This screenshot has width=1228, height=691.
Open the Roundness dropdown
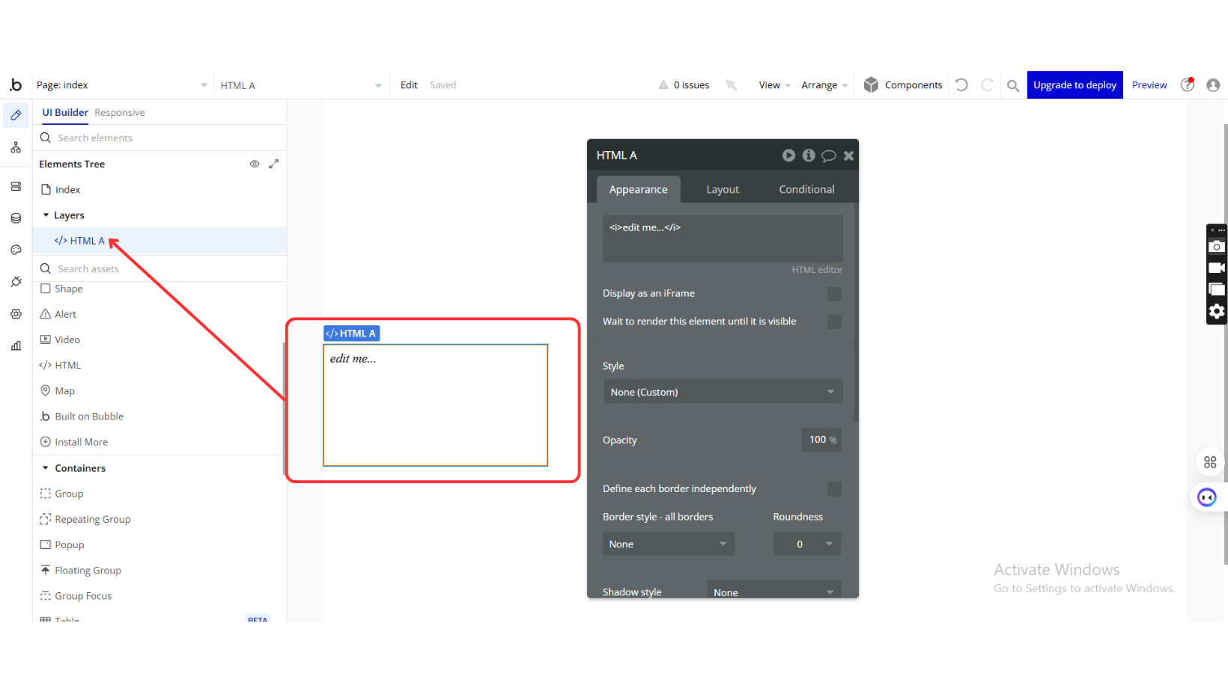(806, 544)
